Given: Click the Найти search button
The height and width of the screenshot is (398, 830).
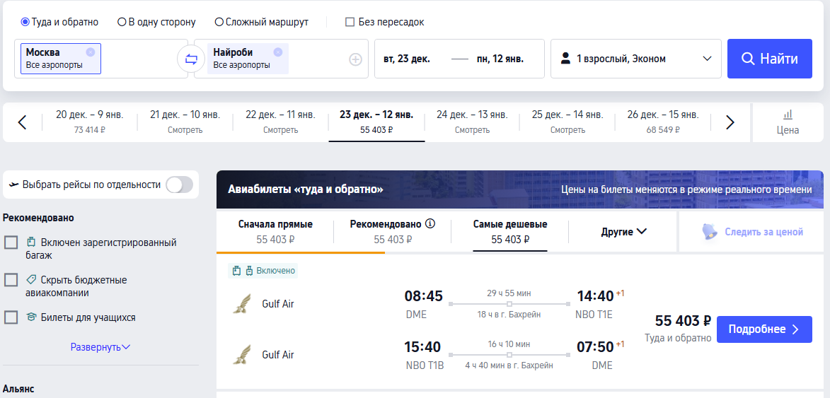Looking at the screenshot, I should click(770, 59).
